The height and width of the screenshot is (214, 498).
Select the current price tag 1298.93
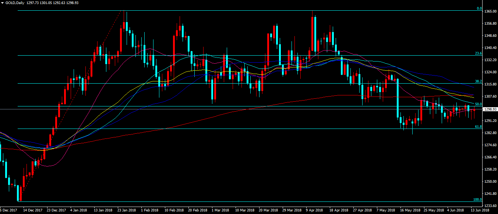coord(490,109)
